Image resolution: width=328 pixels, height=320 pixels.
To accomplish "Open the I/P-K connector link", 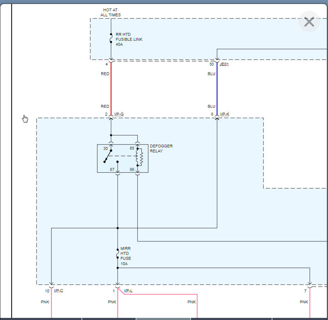I will point(225,114).
